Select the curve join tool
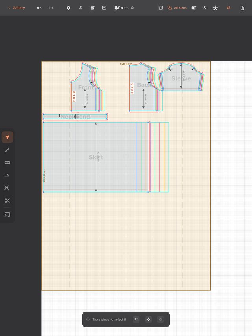252x336 pixels. point(7,188)
